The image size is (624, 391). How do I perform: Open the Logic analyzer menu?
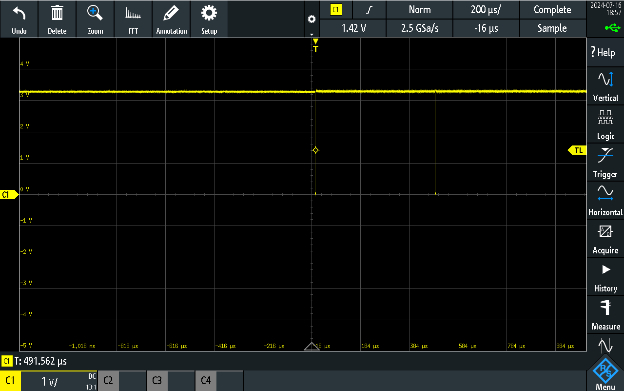tap(605, 124)
